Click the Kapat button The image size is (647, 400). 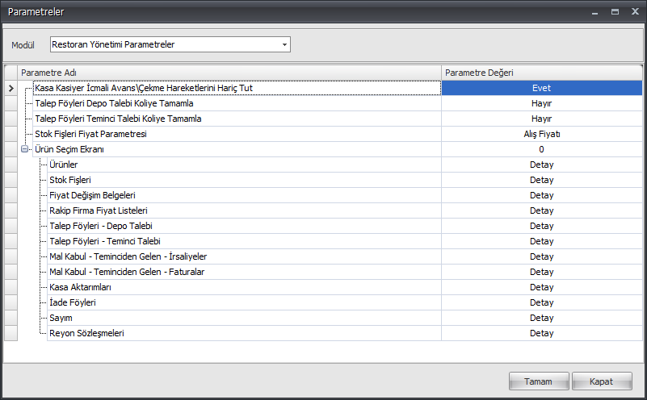600,381
